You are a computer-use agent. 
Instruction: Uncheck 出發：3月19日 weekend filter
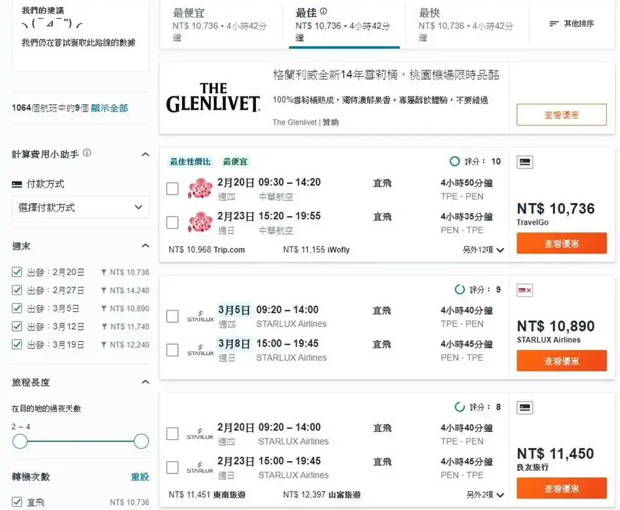click(17, 345)
